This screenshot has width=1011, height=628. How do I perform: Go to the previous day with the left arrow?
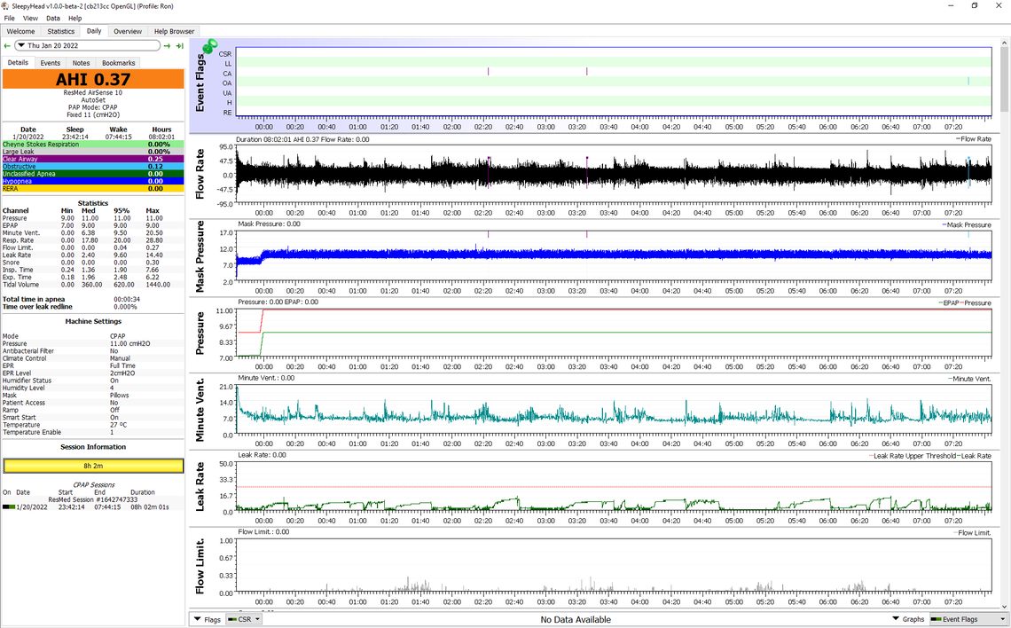[x=7, y=46]
